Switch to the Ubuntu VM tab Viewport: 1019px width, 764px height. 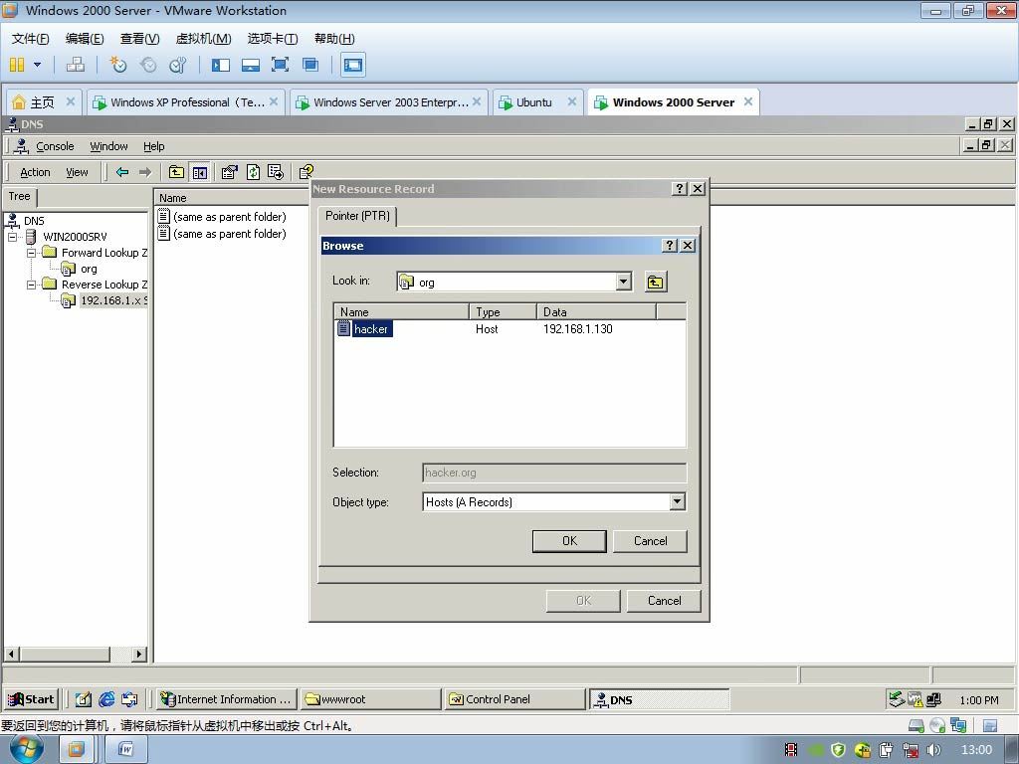[x=533, y=102]
